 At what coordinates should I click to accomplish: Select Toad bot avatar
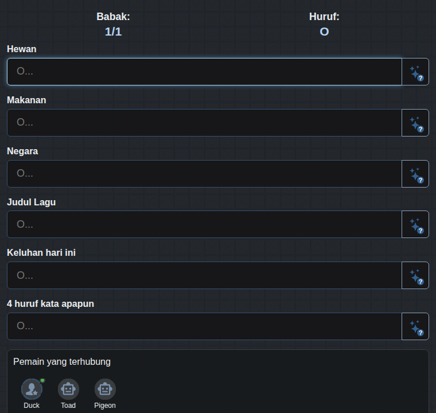coord(68,389)
